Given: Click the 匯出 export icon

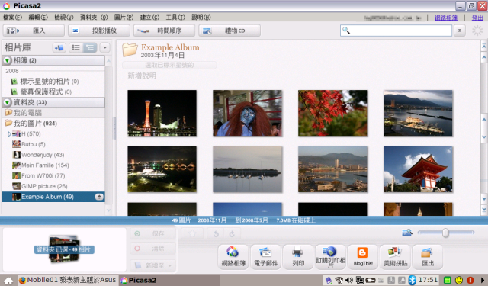Looking at the screenshot, I should pyautogui.click(x=428, y=257).
